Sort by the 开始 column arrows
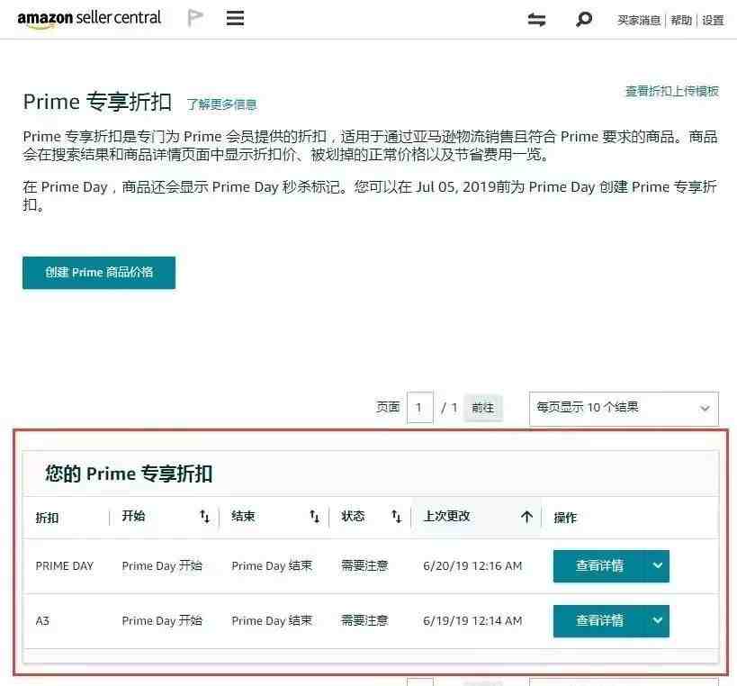737x686 pixels. 204,517
